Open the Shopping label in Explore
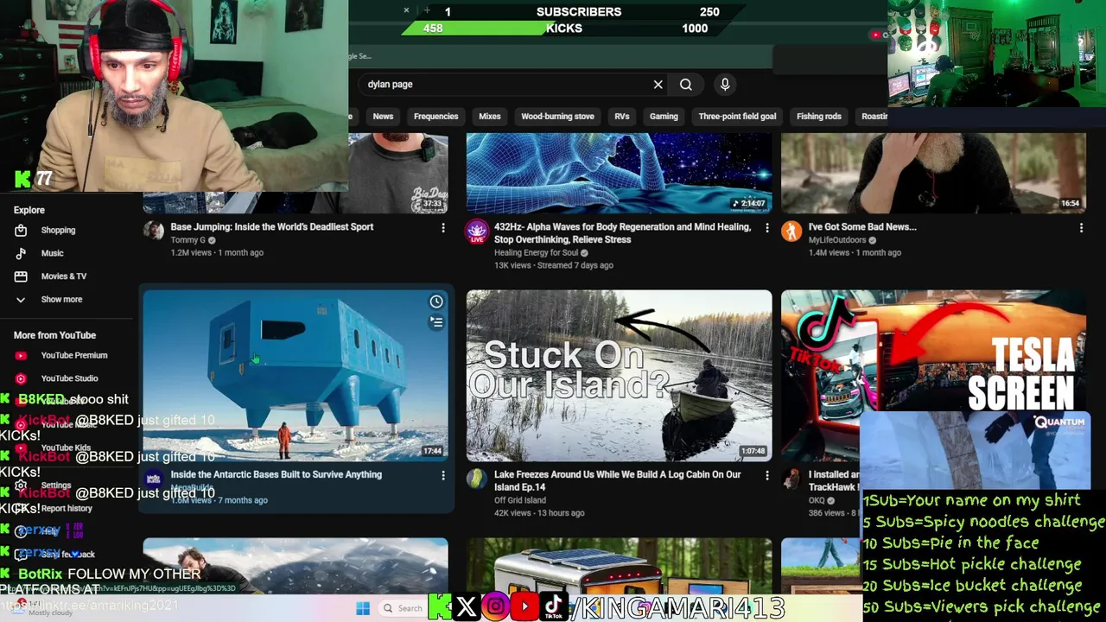1106x622 pixels. click(x=58, y=231)
